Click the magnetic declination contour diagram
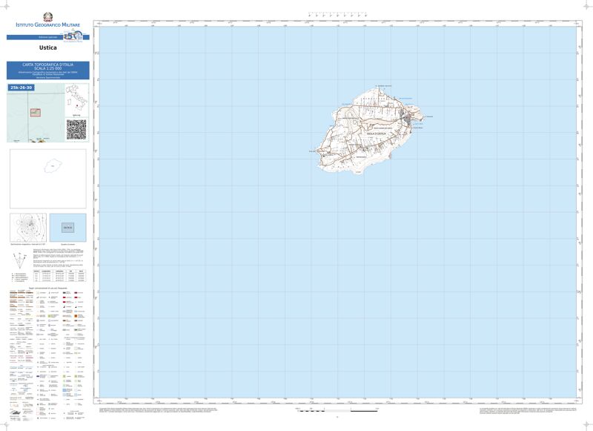This screenshot has width=593, height=431. (29, 228)
